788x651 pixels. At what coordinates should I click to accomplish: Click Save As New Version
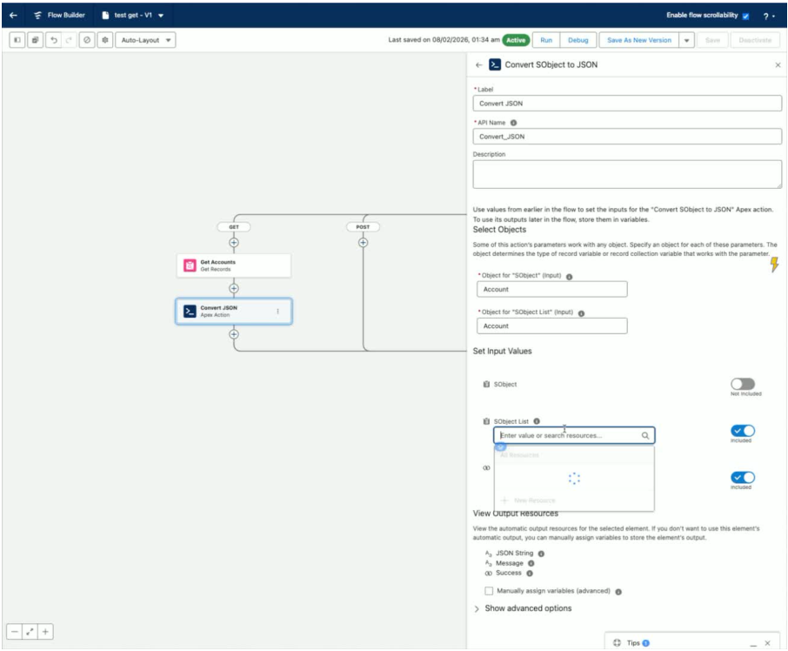(638, 40)
